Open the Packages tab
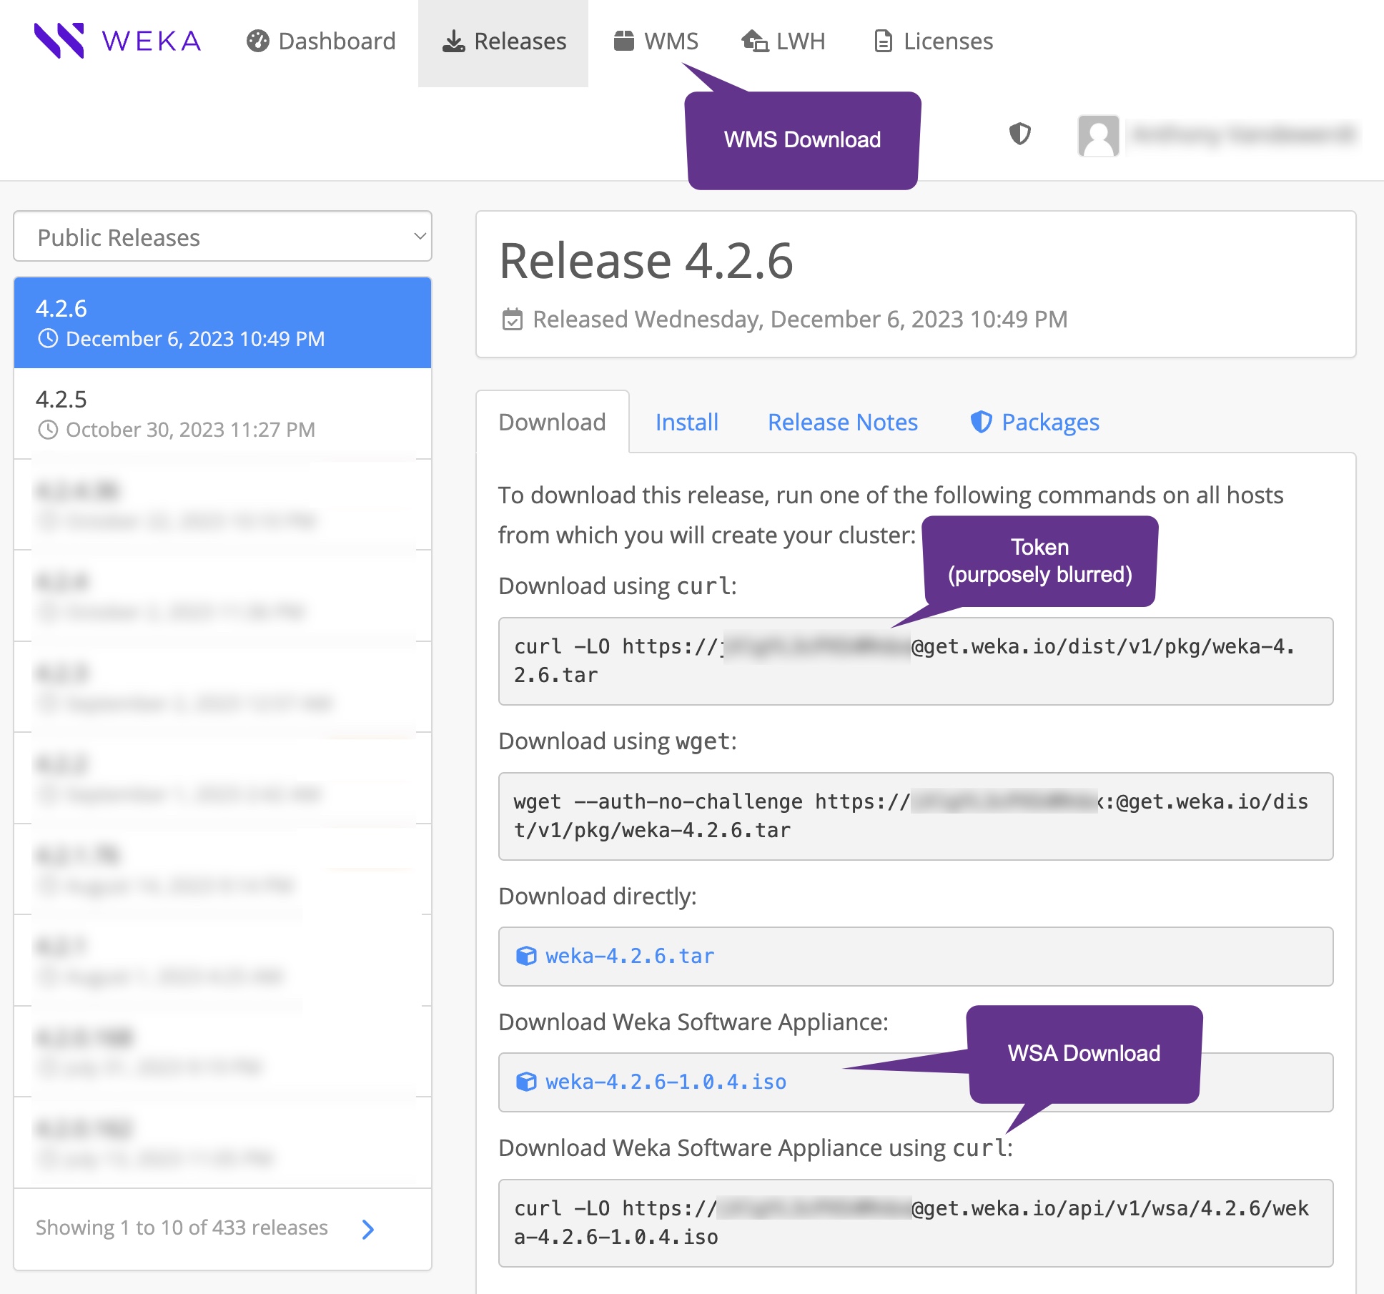The image size is (1384, 1294). coord(1034,423)
